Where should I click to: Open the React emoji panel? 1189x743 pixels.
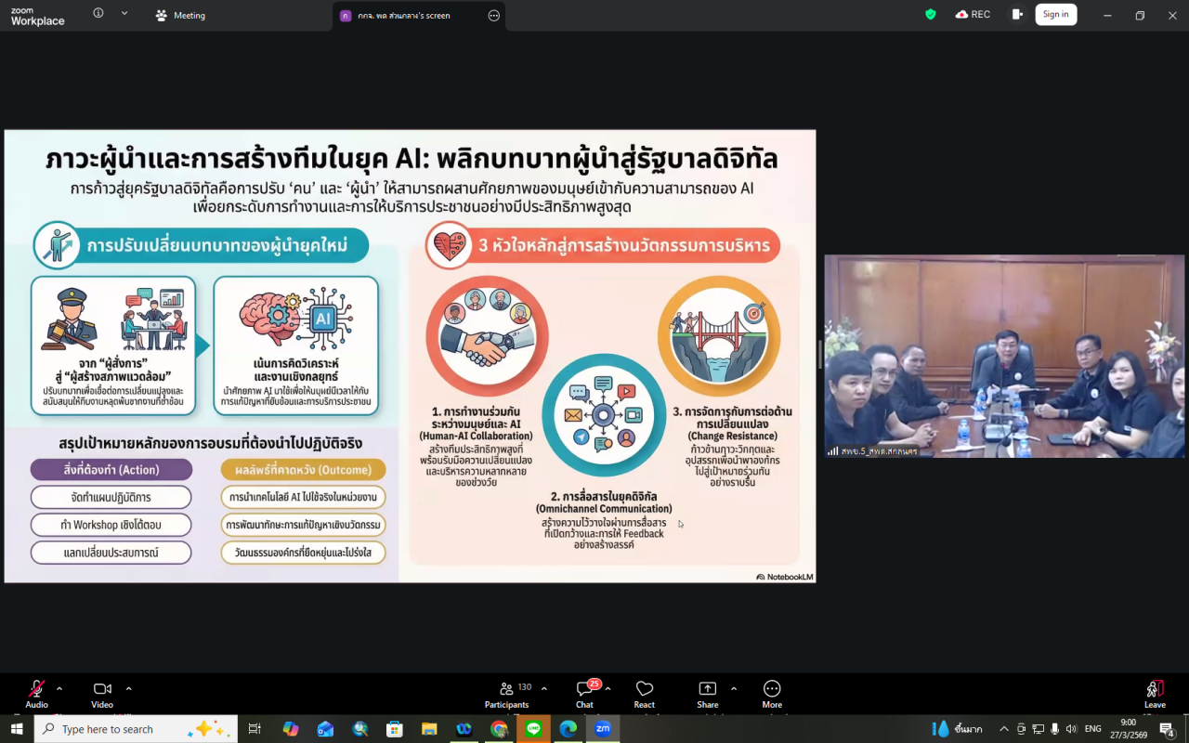(x=644, y=692)
